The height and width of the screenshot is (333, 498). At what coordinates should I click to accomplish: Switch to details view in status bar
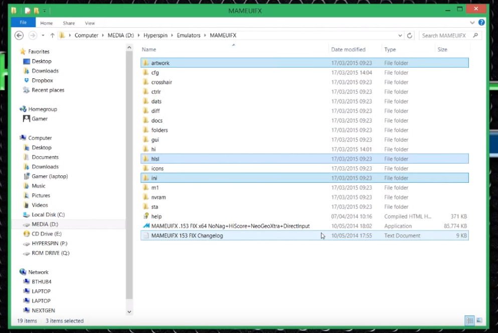[469, 320]
